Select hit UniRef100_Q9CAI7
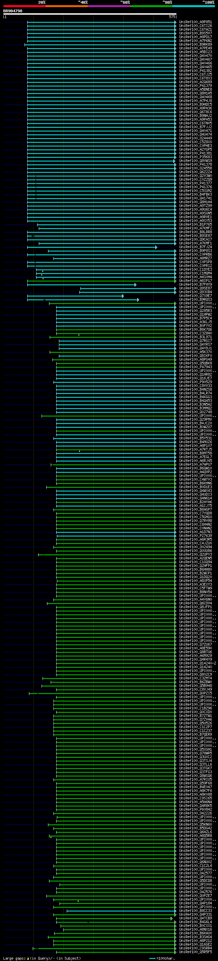 195,240
